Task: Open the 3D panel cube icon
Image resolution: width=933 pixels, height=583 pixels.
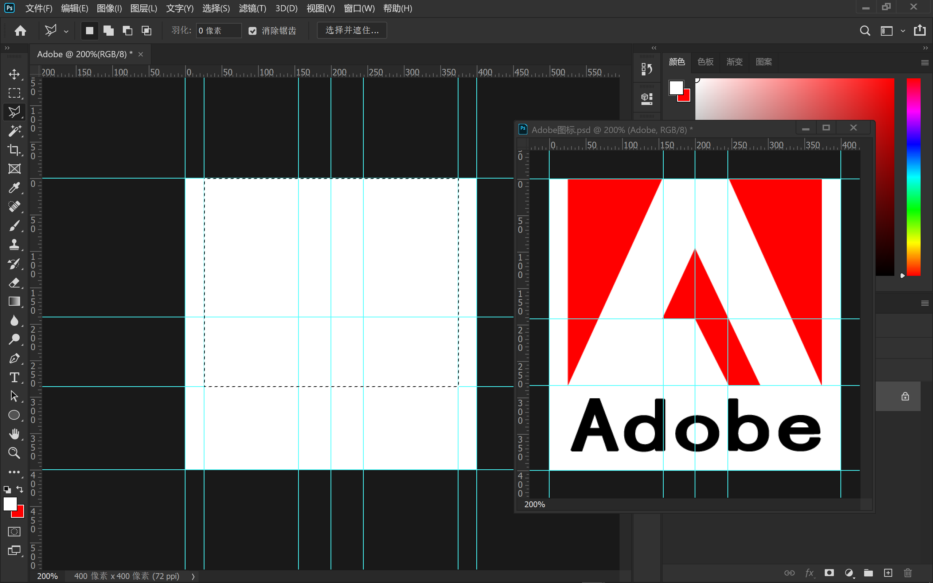Action: 647,99
